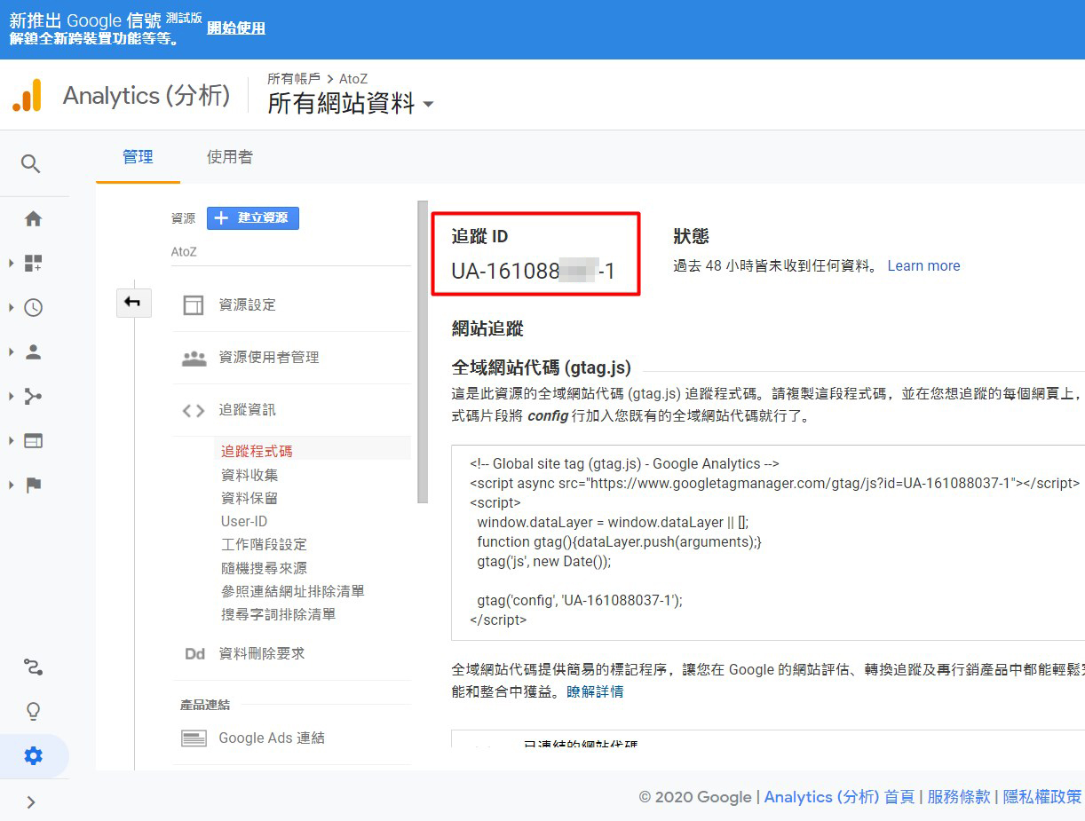Click the 建立資源 button

point(253,218)
